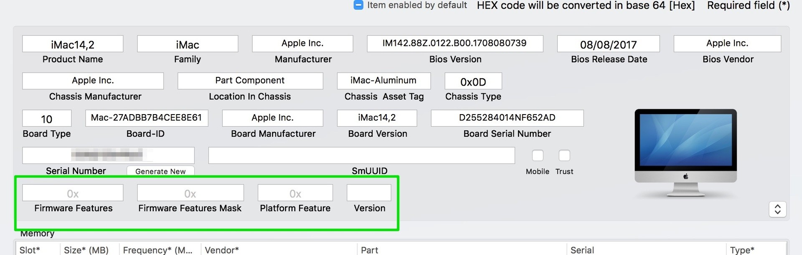Click the Version input box

coord(369,193)
